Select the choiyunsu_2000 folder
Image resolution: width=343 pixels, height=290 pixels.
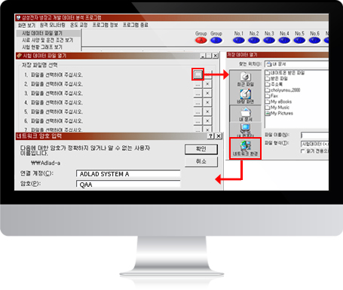point(283,90)
